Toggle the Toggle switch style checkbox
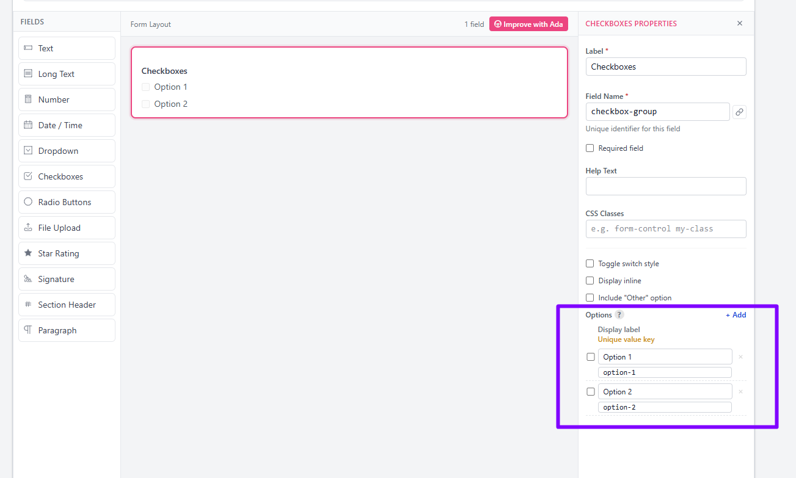Viewport: 796px width, 478px height. (590, 264)
